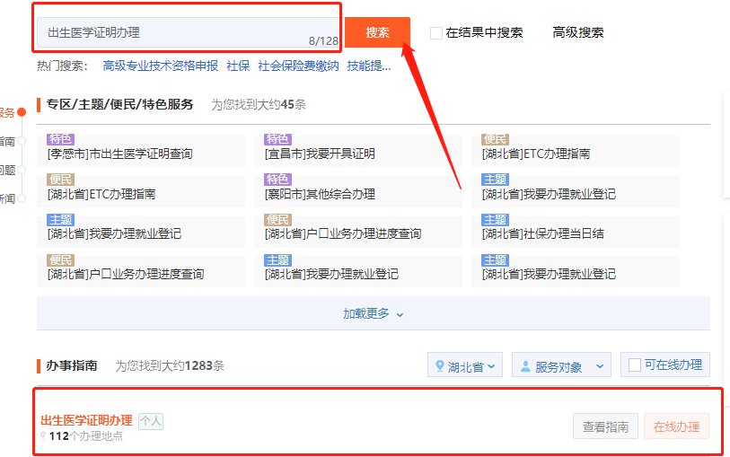Open [孝感市]市出生医学证明查询 service
The height and width of the screenshot is (457, 730).
[119, 154]
